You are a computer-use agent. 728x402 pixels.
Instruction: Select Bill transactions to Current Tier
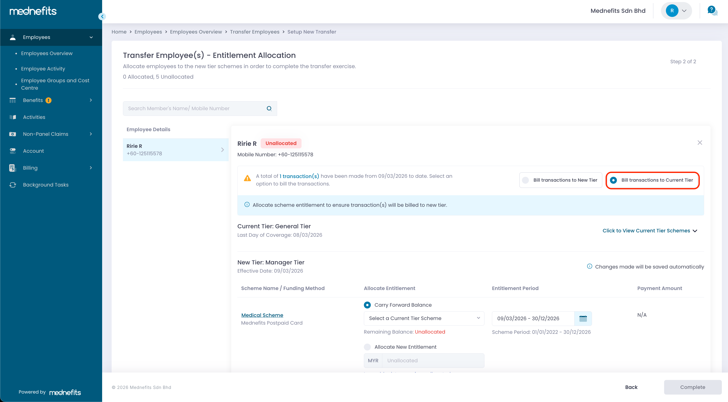(x=613, y=180)
